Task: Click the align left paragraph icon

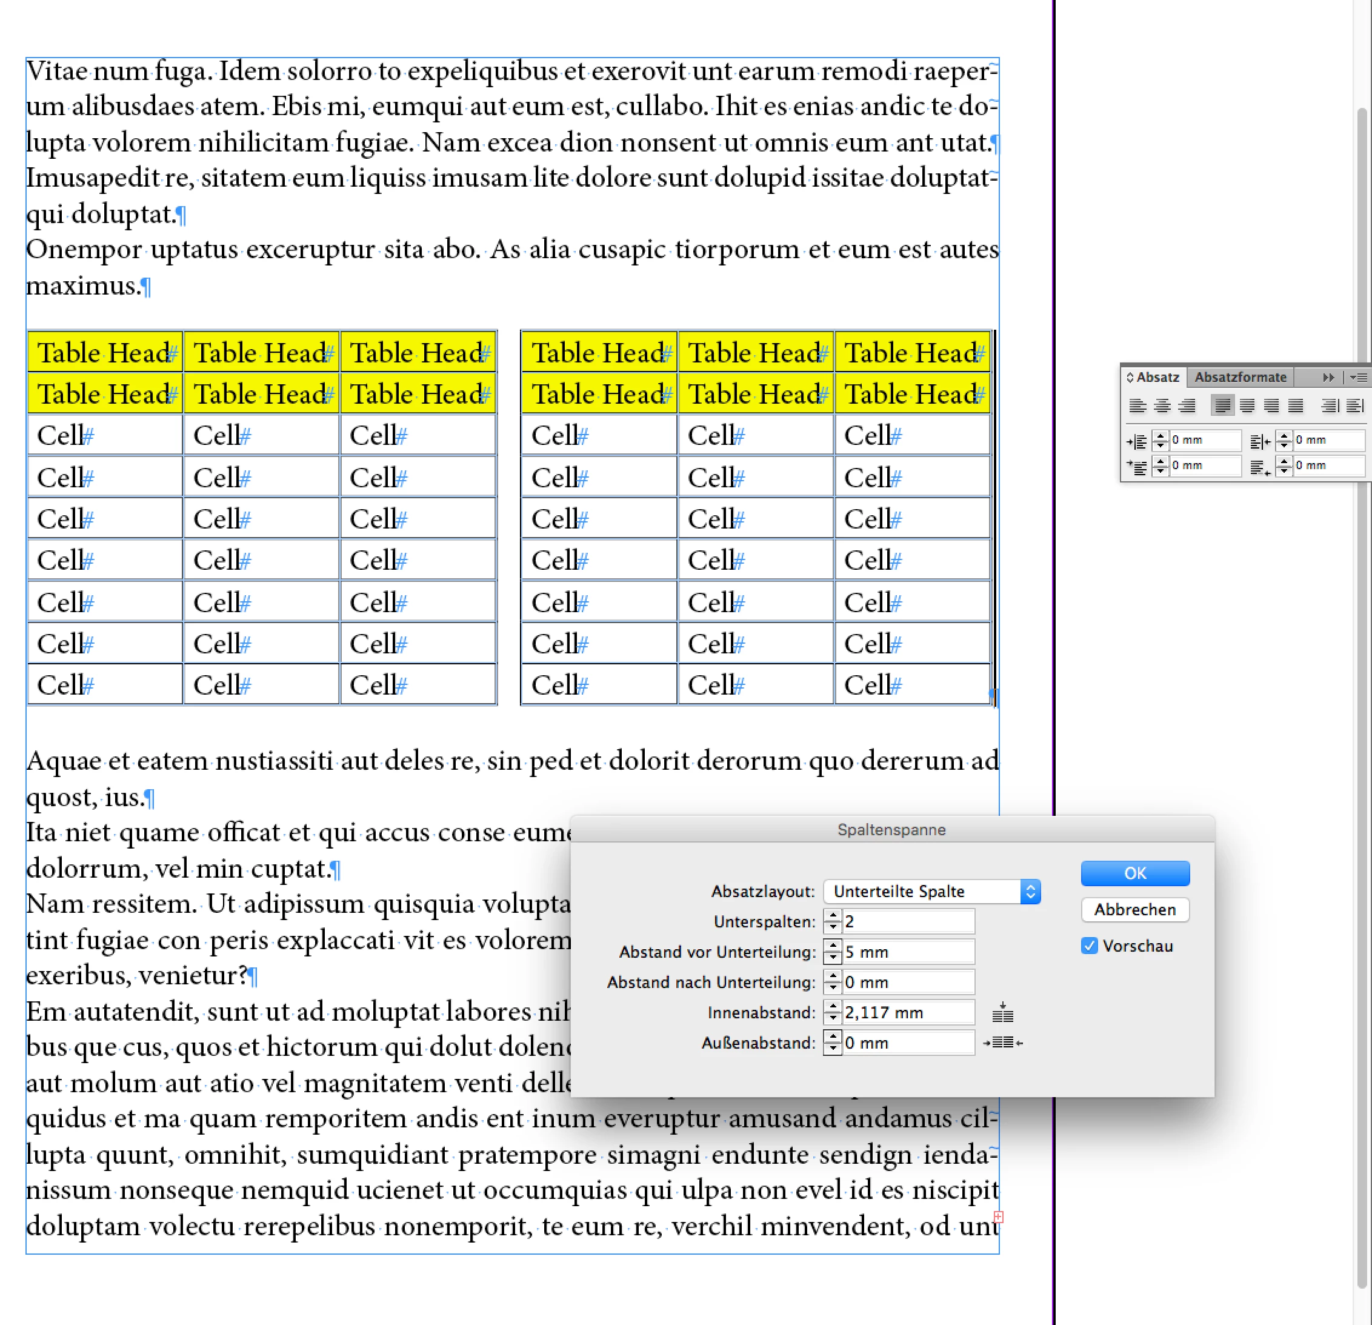Action: click(x=1137, y=406)
